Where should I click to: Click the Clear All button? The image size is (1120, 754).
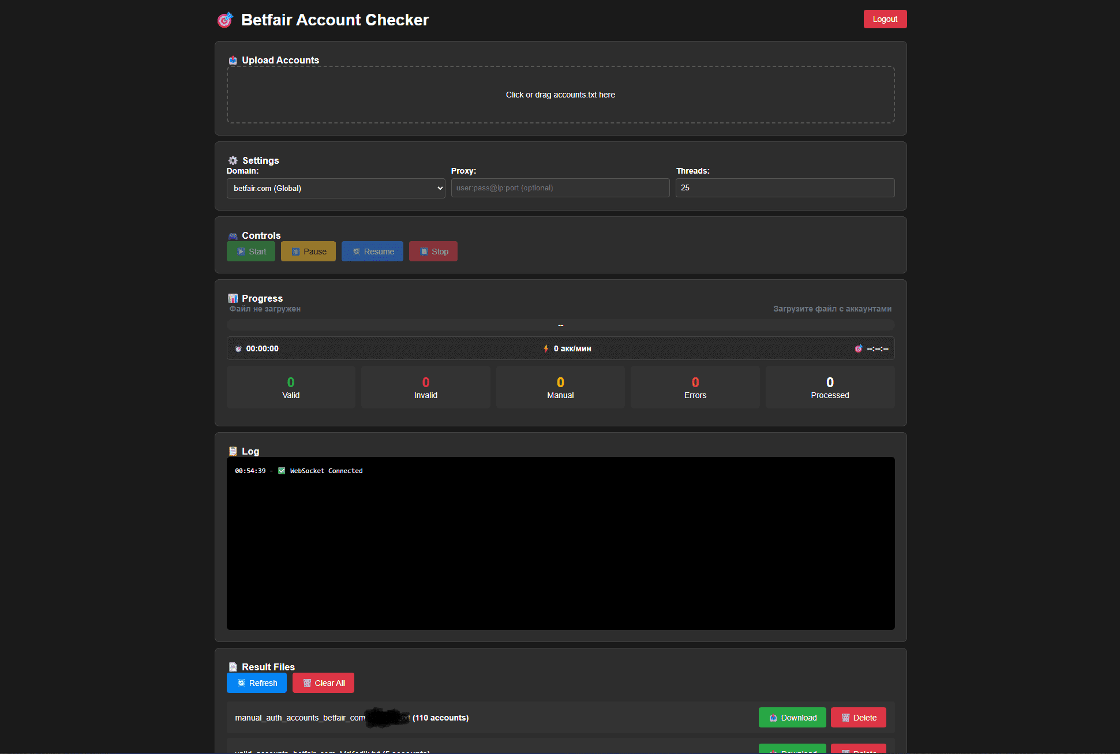coord(323,683)
